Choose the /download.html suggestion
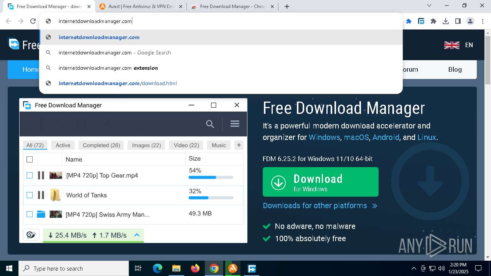 221,83
